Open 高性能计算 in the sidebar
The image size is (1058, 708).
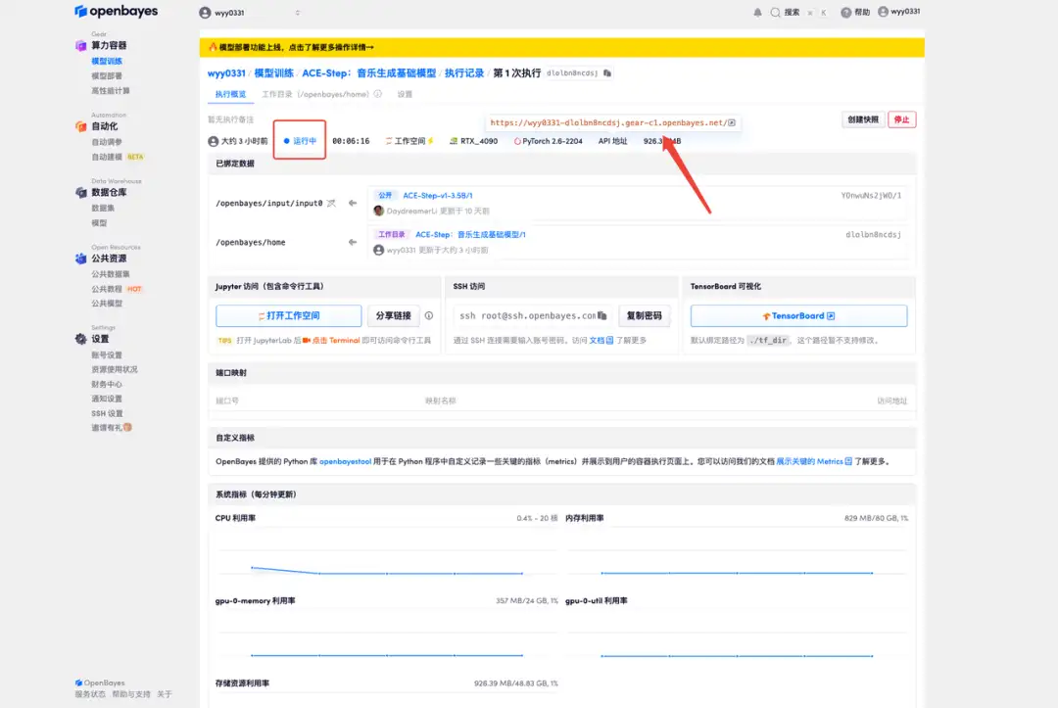(x=111, y=90)
